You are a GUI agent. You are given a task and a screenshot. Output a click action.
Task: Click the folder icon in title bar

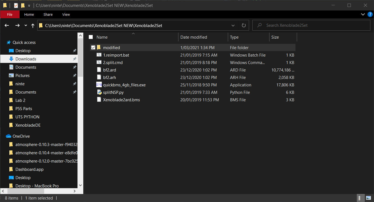point(5,5)
